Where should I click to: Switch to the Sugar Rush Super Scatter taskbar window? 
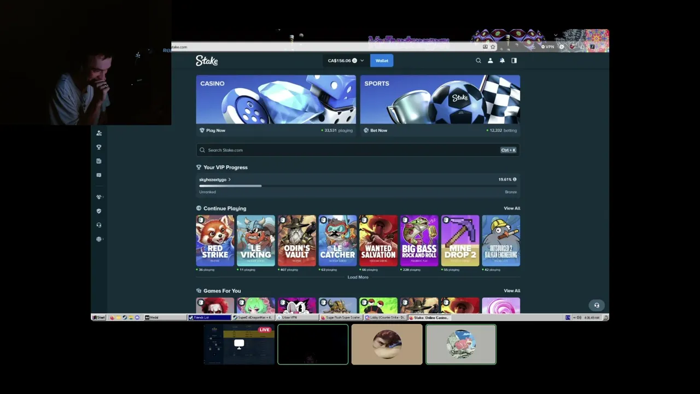tap(342, 317)
